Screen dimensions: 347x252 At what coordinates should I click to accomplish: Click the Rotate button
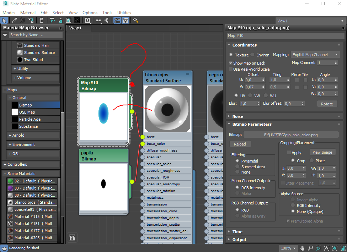coord(327,104)
